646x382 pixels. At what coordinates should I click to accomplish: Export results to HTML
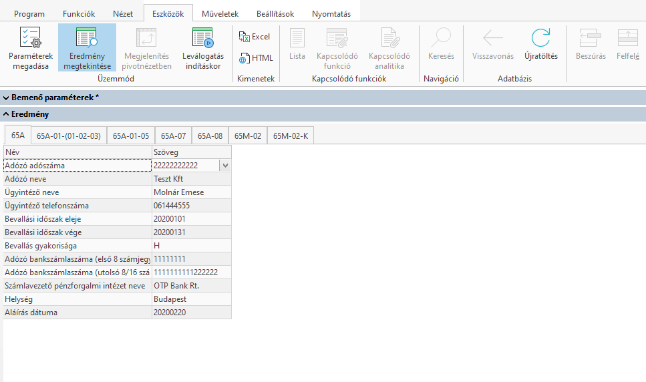(x=255, y=59)
